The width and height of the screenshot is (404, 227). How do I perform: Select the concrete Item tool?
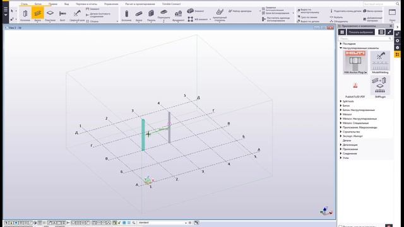(x=195, y=11)
